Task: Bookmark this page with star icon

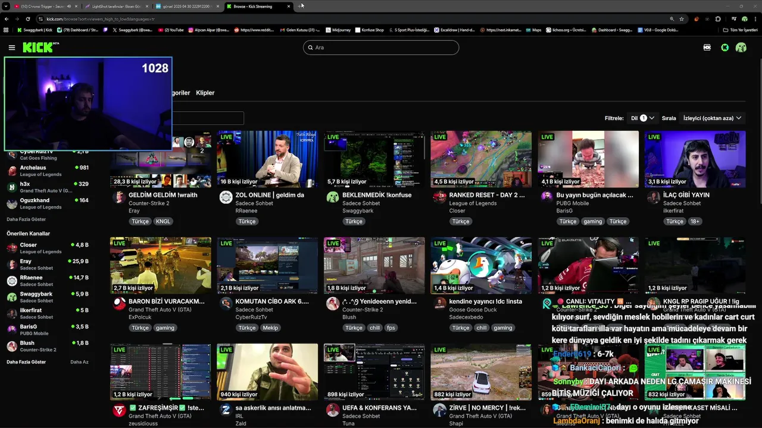Action: [682, 19]
